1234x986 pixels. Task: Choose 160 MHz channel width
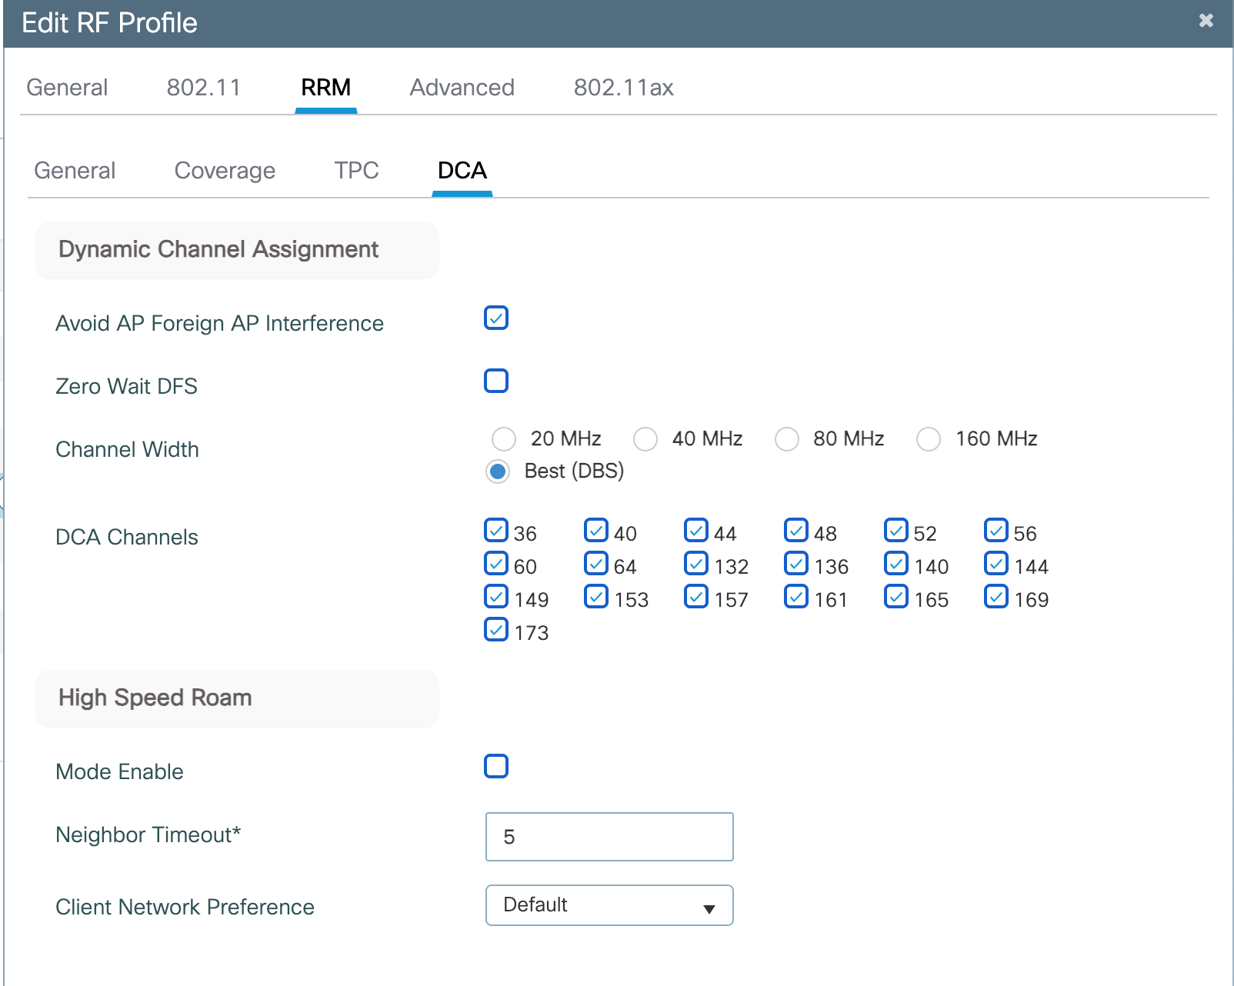(x=929, y=439)
